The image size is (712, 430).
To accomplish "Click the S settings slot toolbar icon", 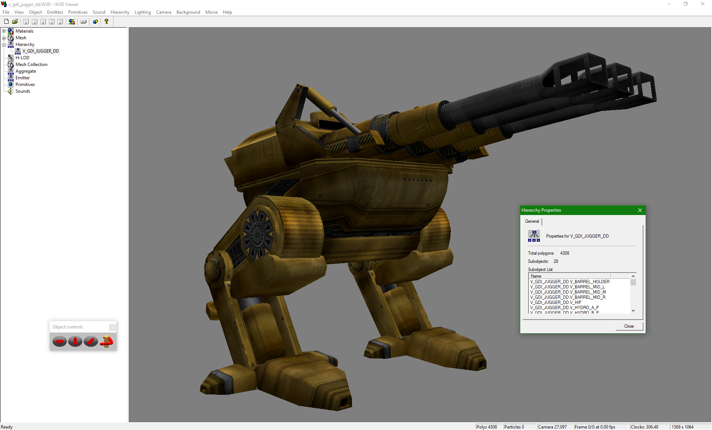I will 60,21.
